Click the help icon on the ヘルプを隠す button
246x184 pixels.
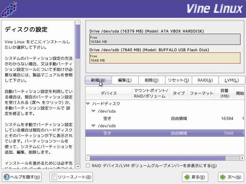(x=7, y=177)
